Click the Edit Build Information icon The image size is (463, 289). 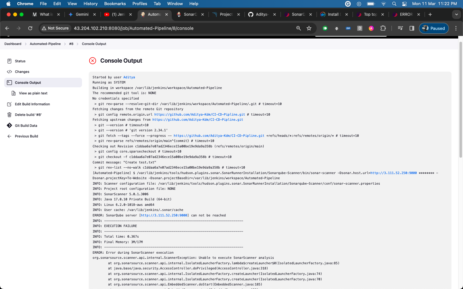9,104
